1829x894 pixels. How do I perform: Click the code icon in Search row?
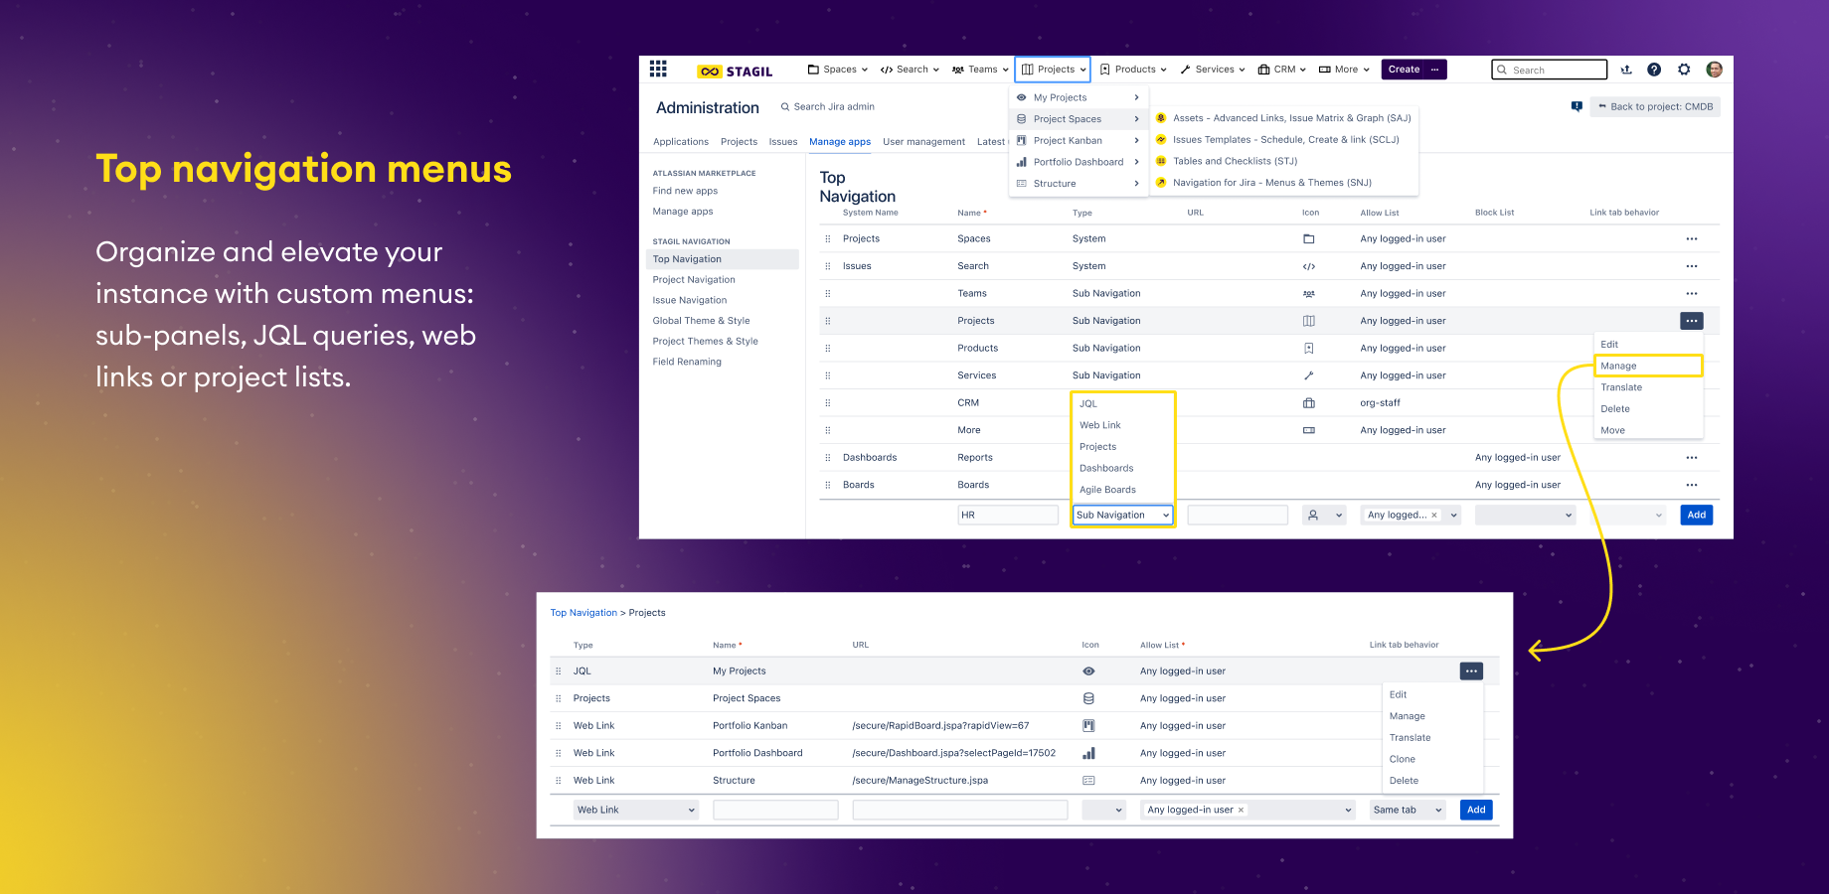[x=1308, y=266]
